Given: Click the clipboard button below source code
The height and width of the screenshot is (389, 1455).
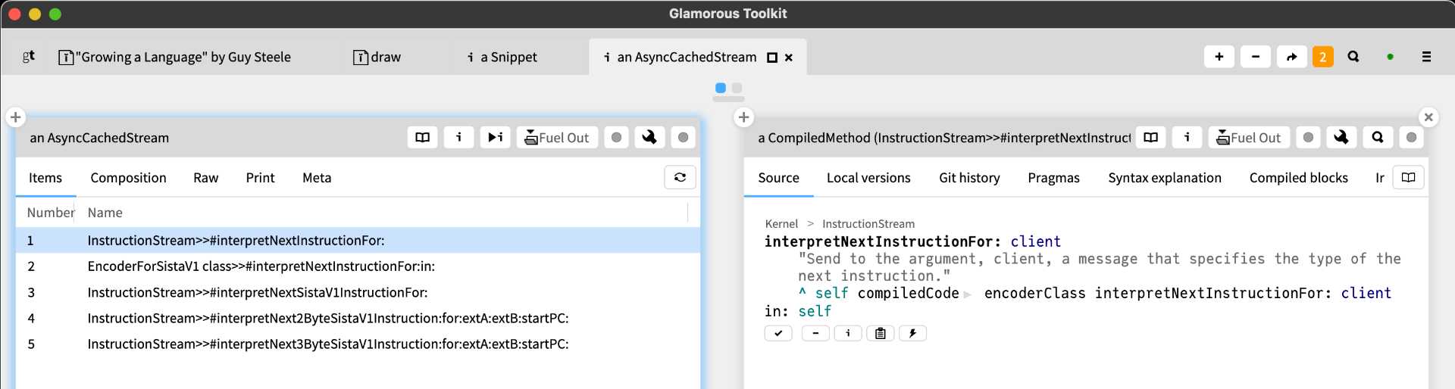Looking at the screenshot, I should click(x=881, y=333).
